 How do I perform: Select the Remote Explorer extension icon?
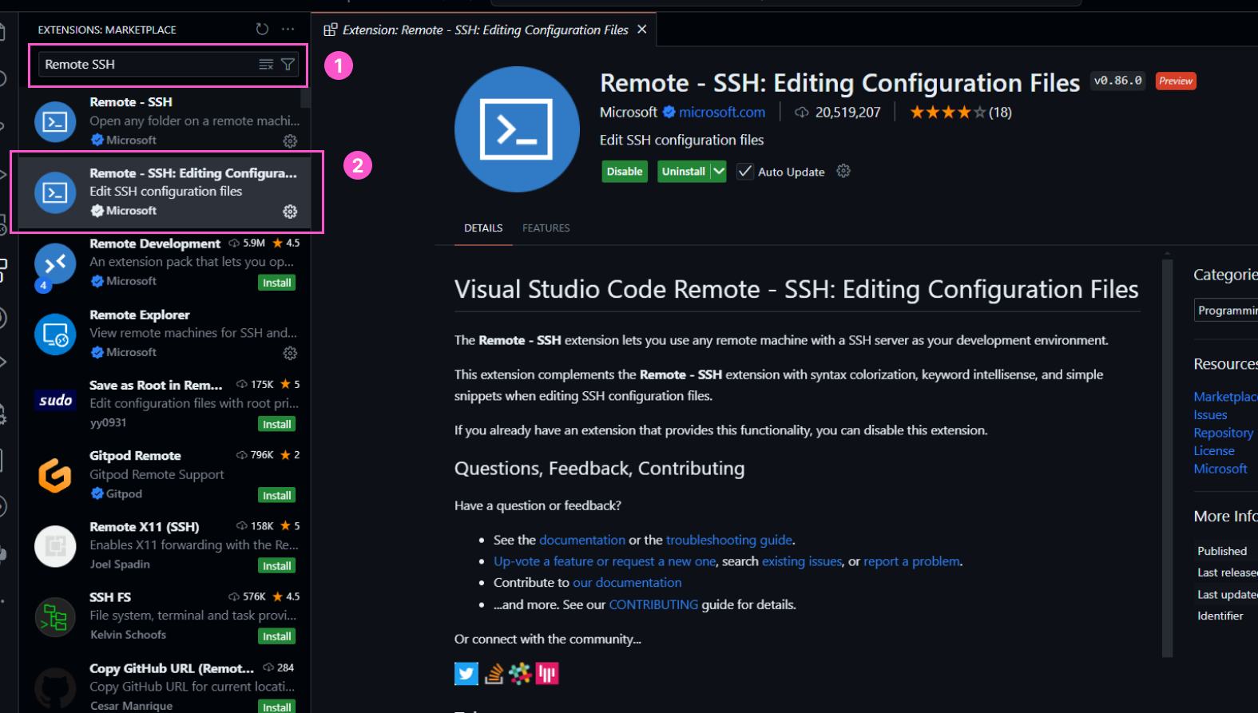pos(55,334)
